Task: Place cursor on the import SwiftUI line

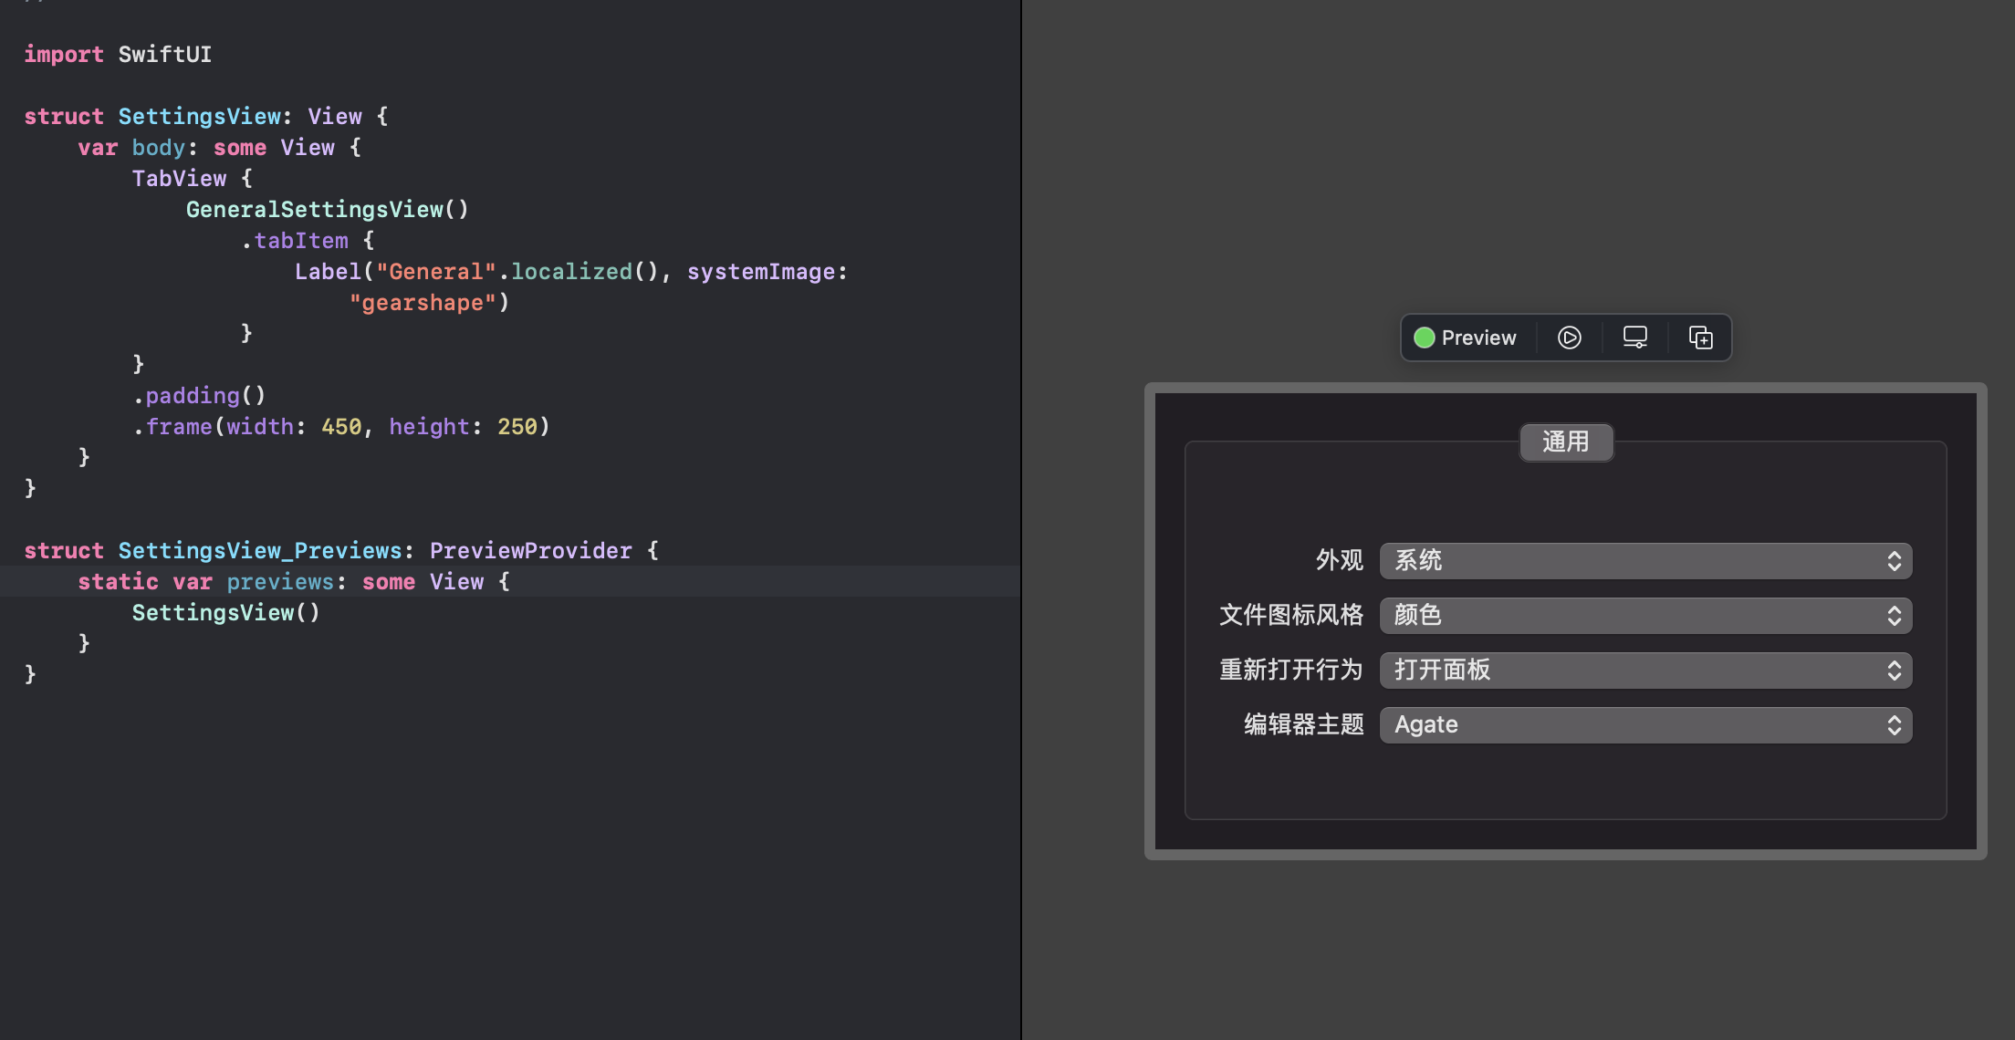Action: (x=117, y=54)
